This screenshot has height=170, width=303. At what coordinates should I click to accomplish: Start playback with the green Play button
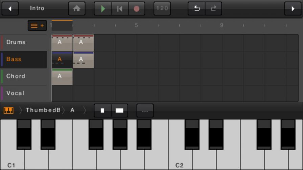click(103, 9)
